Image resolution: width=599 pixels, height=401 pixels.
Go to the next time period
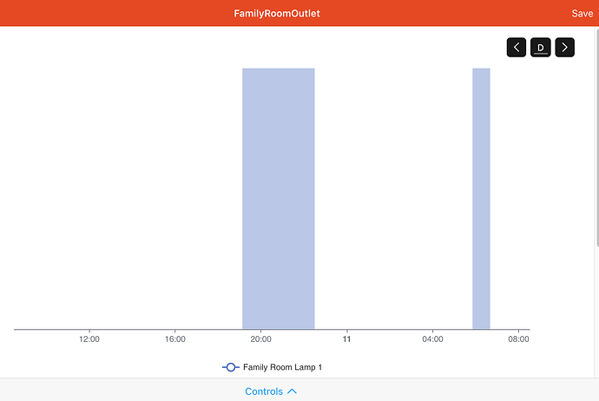click(565, 48)
